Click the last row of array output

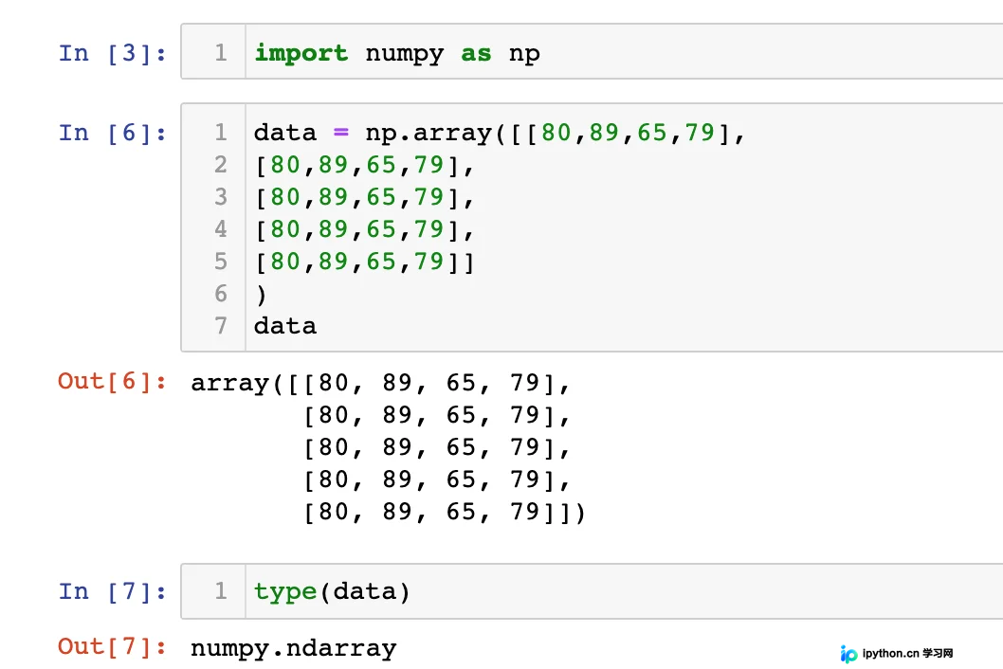point(445,513)
